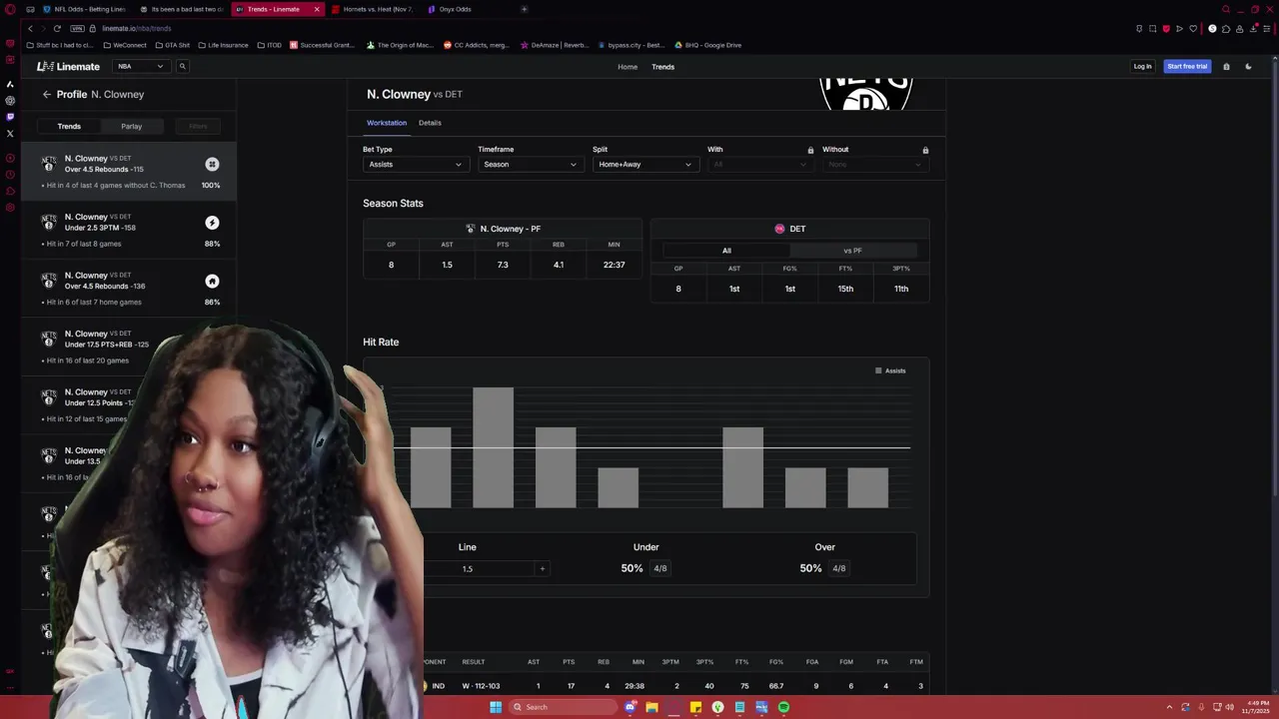Select the All opponent stats toggle
1279x719 pixels.
(726, 251)
